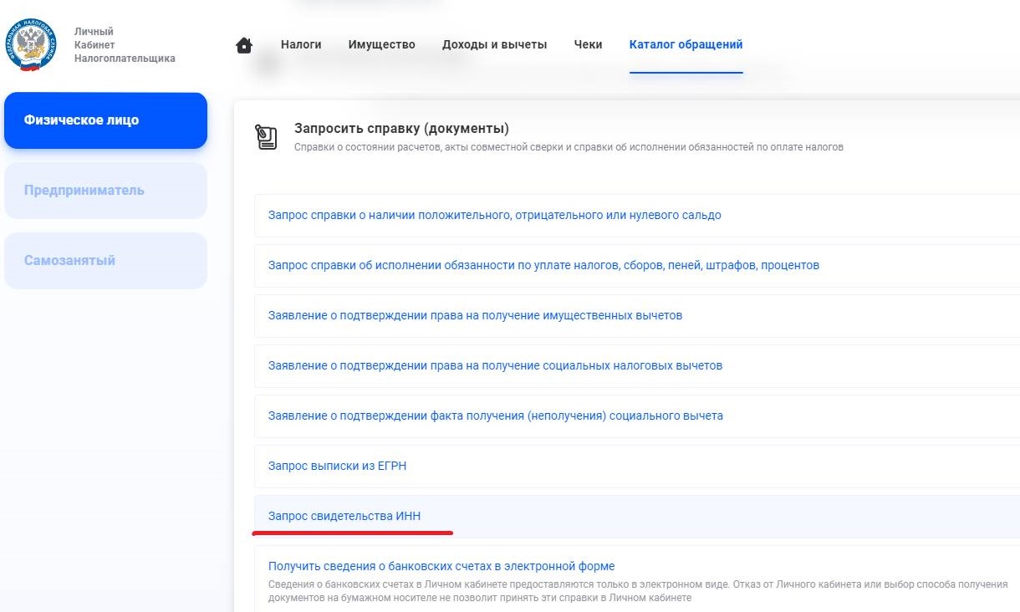Open заявление о подтверждении права на имущественные вычеты
1020x612 pixels.
point(474,316)
